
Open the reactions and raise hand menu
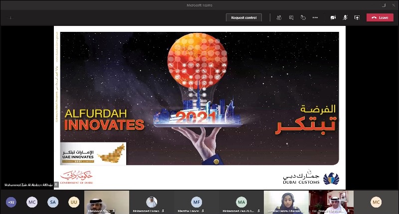303,17
